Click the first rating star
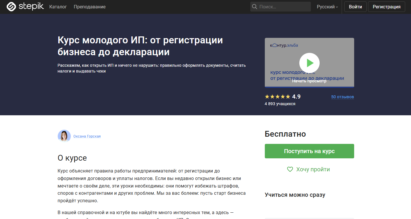 [x=267, y=96]
